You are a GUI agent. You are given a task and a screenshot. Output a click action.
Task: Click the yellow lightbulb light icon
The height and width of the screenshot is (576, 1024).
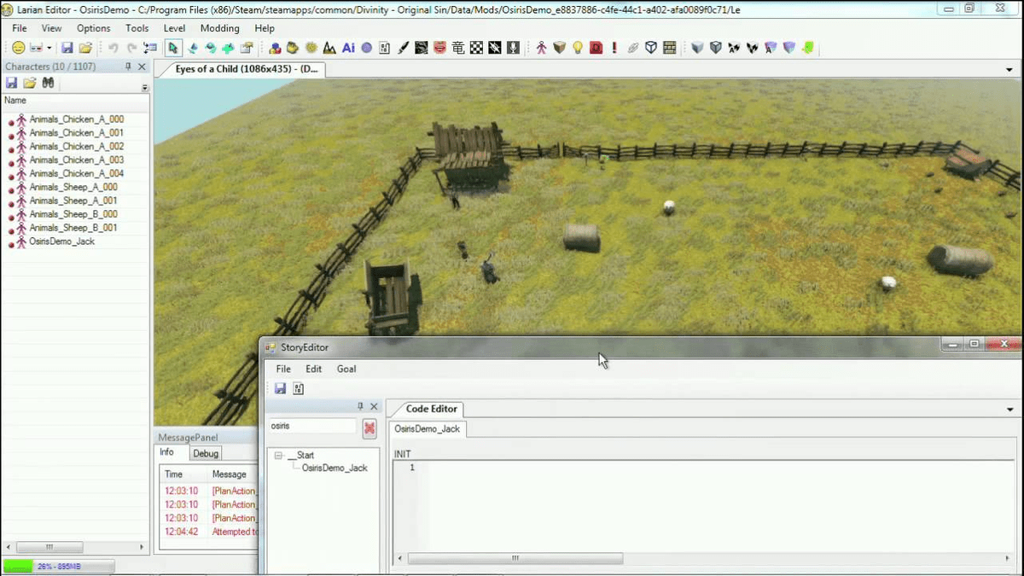click(x=578, y=48)
